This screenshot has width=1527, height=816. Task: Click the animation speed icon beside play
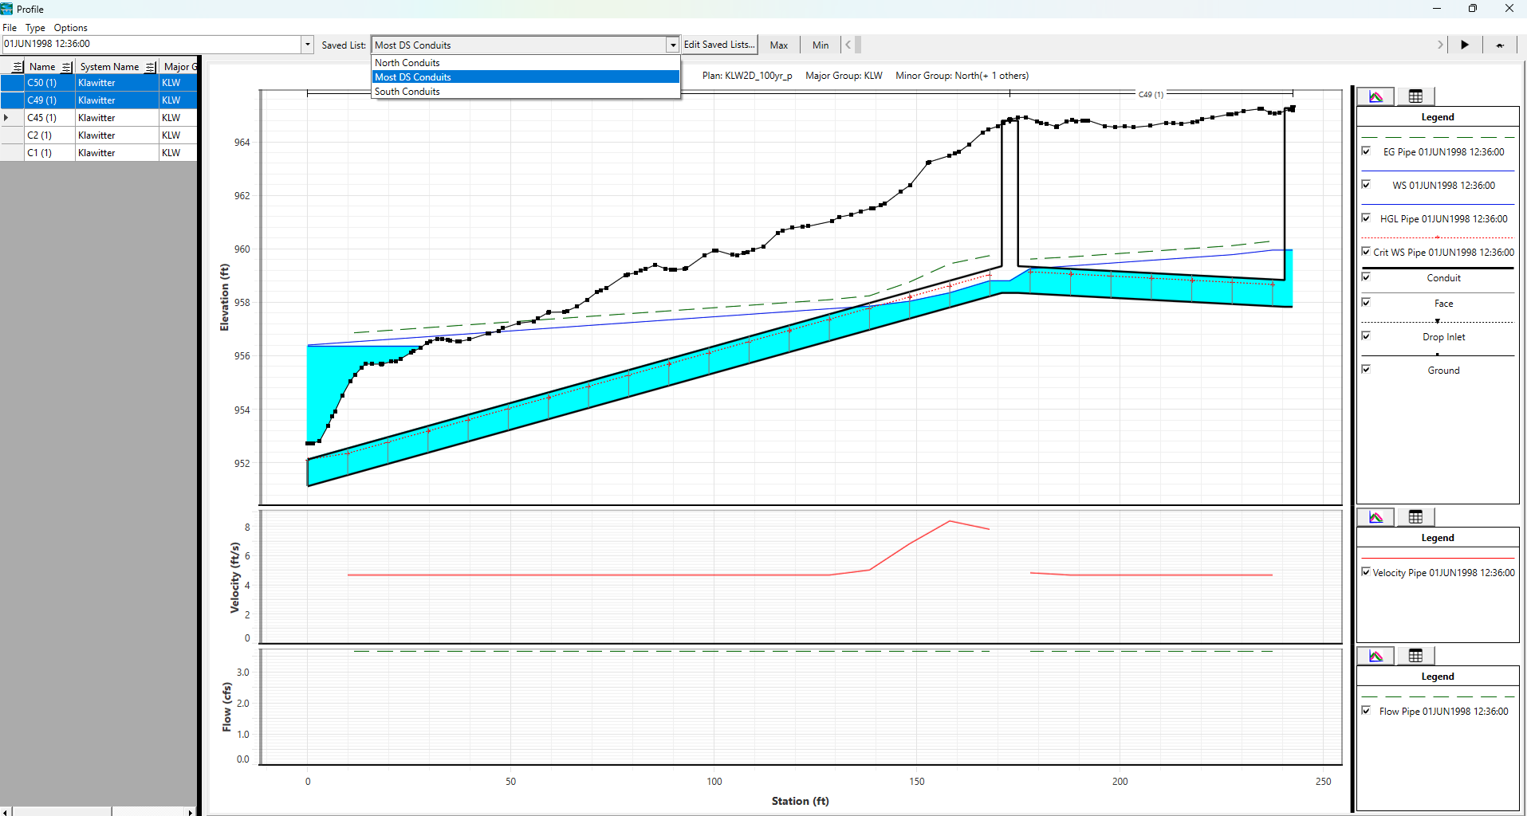(x=1499, y=45)
